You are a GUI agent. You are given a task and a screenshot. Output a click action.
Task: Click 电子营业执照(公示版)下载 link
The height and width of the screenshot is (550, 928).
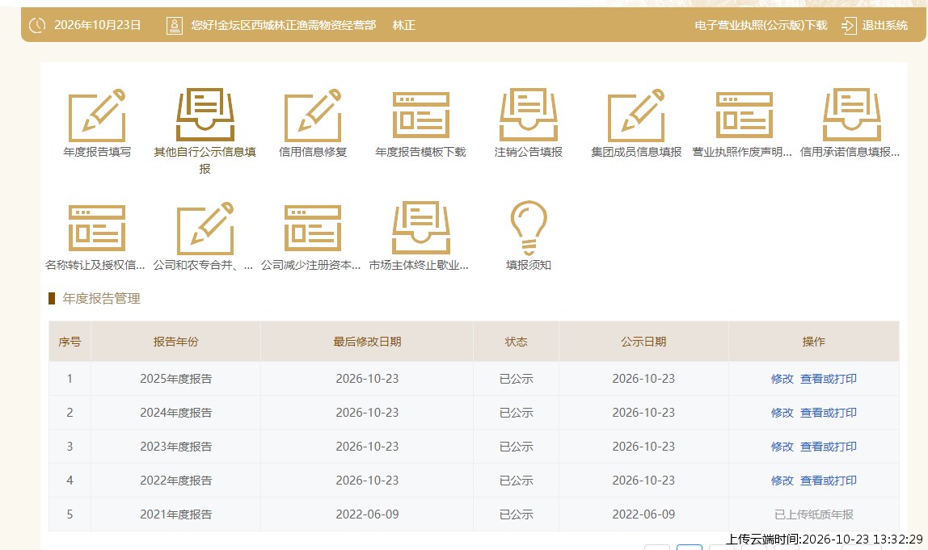[x=761, y=25]
